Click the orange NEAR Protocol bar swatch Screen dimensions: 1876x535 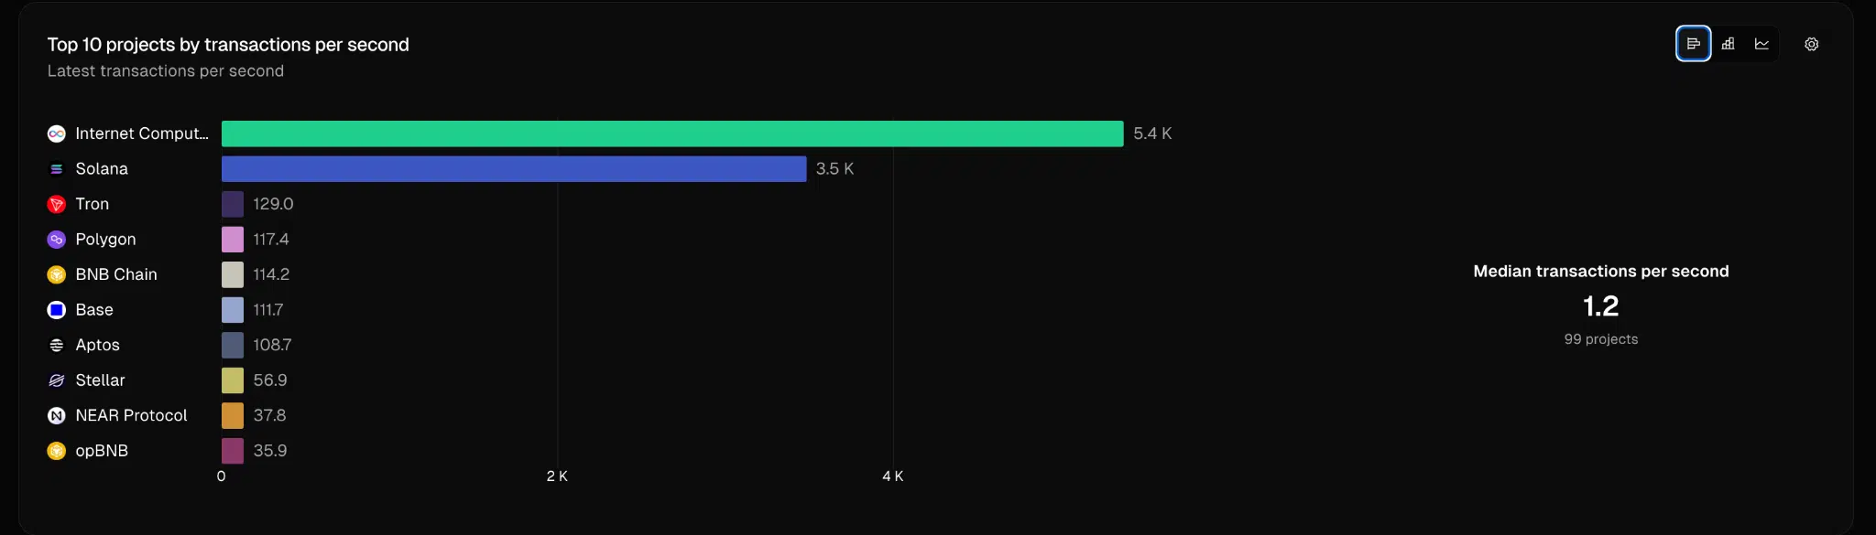(x=233, y=415)
